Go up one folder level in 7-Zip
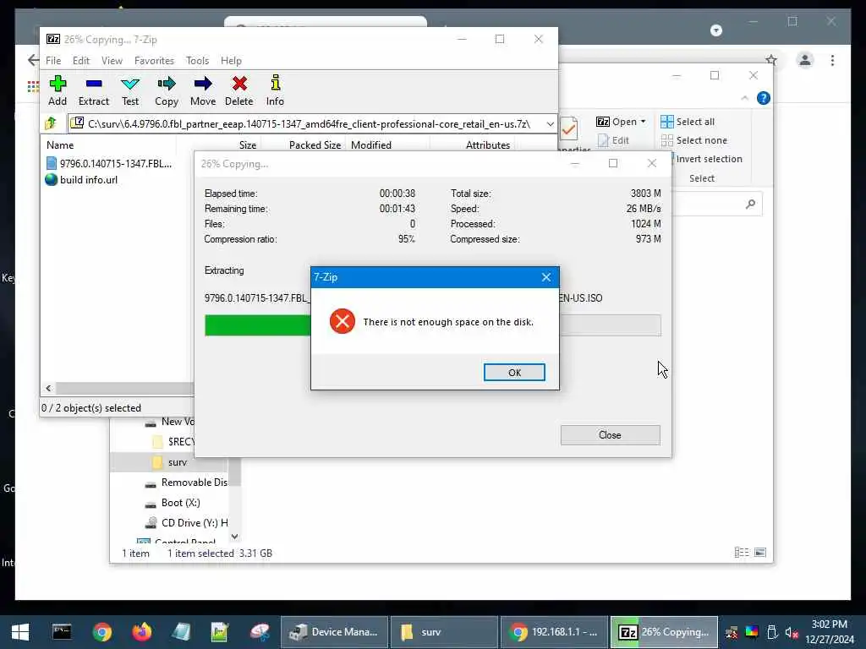The image size is (866, 649). (x=51, y=123)
